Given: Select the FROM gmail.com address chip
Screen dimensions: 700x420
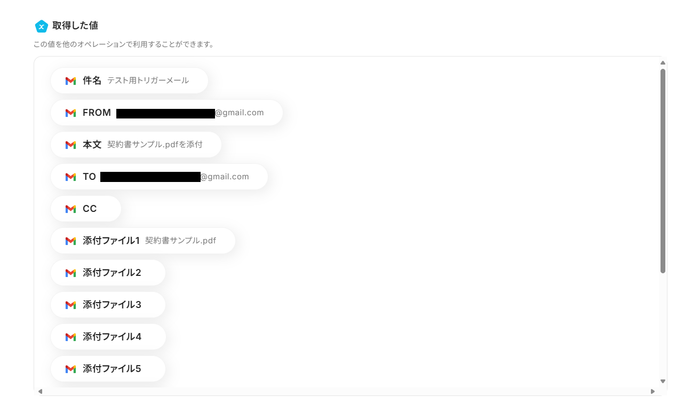Looking at the screenshot, I should [166, 113].
